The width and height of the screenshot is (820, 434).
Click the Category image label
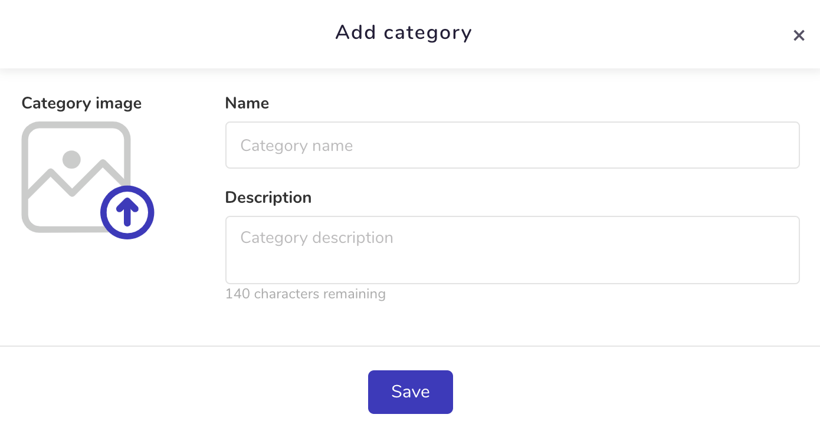pos(81,103)
